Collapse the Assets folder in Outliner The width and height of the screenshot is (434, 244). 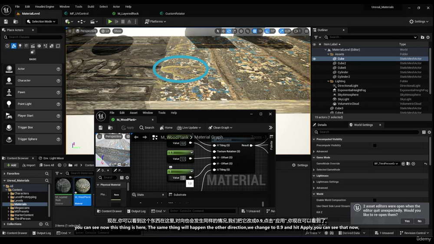click(x=329, y=55)
